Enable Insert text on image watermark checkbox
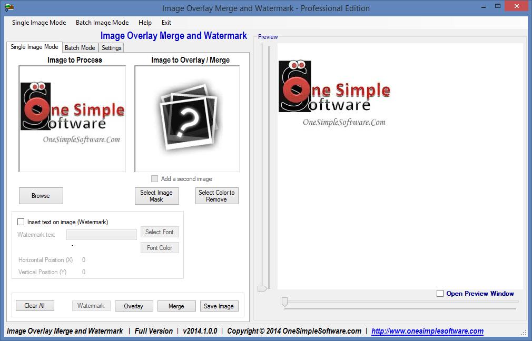This screenshot has width=532, height=341. coord(21,222)
